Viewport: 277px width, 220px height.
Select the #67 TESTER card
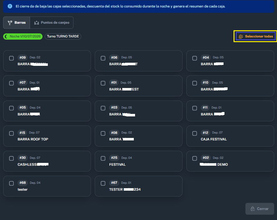pyautogui.click(x=139, y=186)
